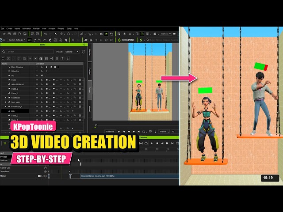Click next frame button in Timeline panel

tap(167, 143)
